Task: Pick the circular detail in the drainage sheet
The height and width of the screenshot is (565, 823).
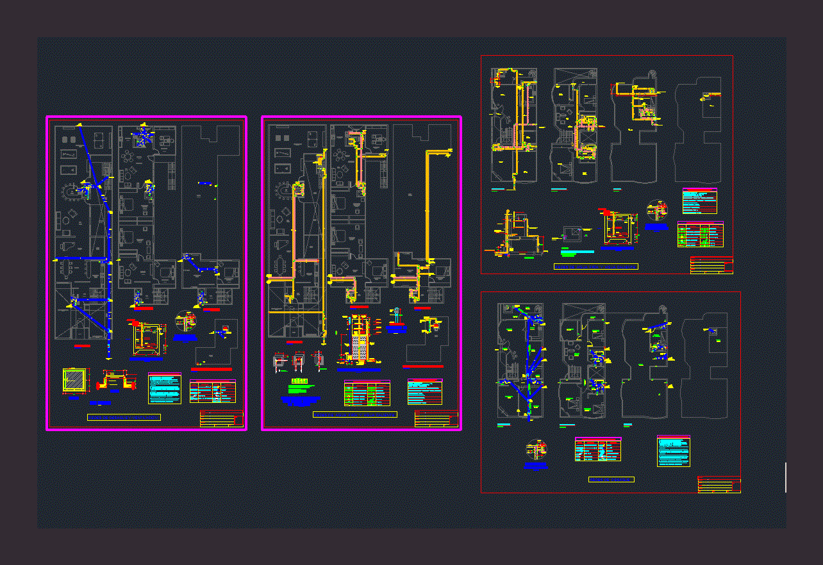Action: pos(185,322)
